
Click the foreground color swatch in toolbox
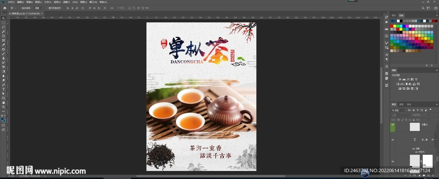(x=3, y=118)
